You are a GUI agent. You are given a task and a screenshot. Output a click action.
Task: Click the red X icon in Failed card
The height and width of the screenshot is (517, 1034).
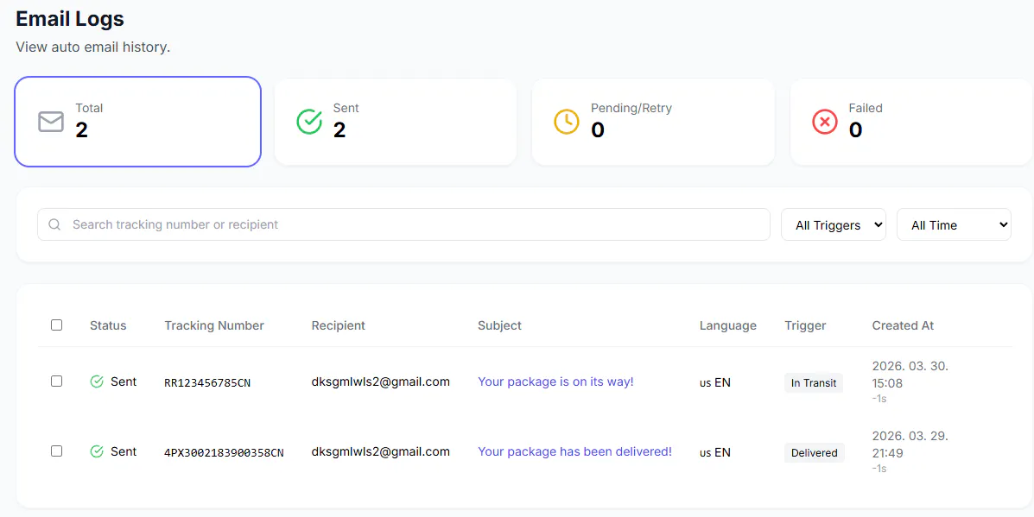[x=825, y=122]
